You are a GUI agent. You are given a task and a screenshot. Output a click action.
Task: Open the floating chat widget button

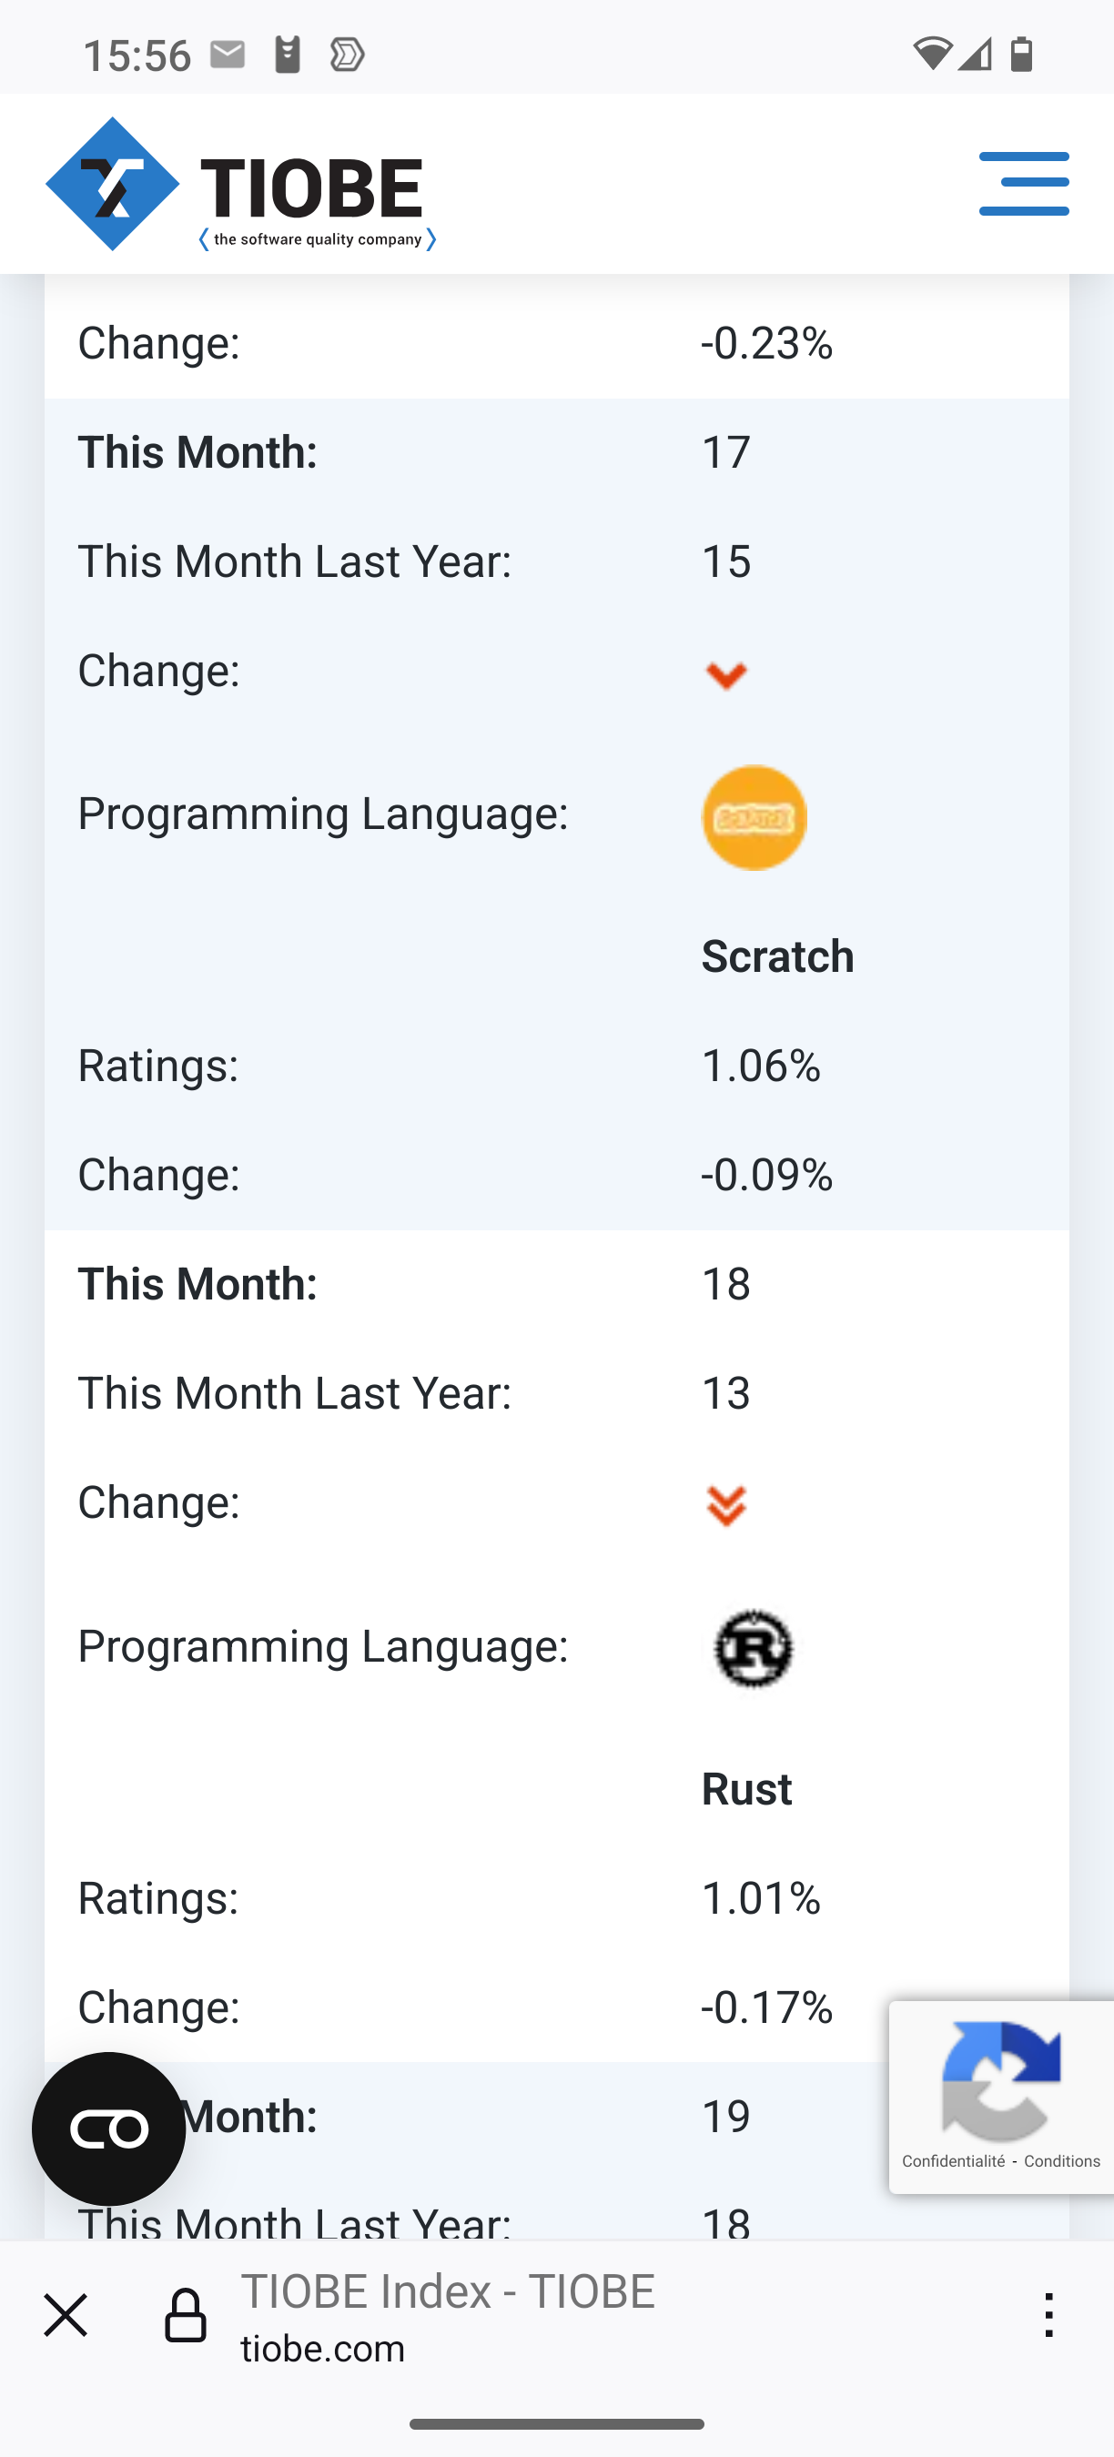tap(108, 2128)
